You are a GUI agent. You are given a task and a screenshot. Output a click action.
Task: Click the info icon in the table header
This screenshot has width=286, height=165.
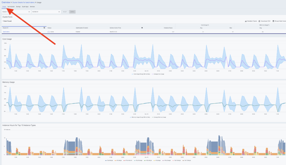142,28
